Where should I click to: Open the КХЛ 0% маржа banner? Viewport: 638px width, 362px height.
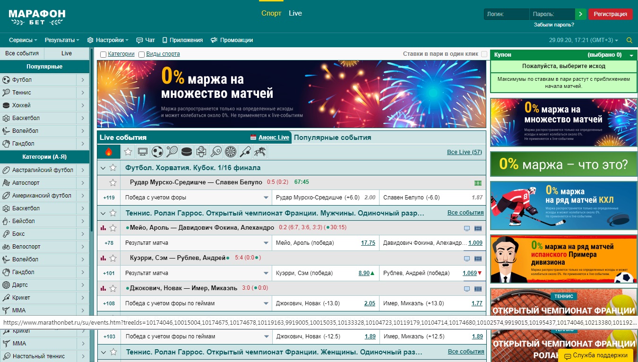(563, 206)
